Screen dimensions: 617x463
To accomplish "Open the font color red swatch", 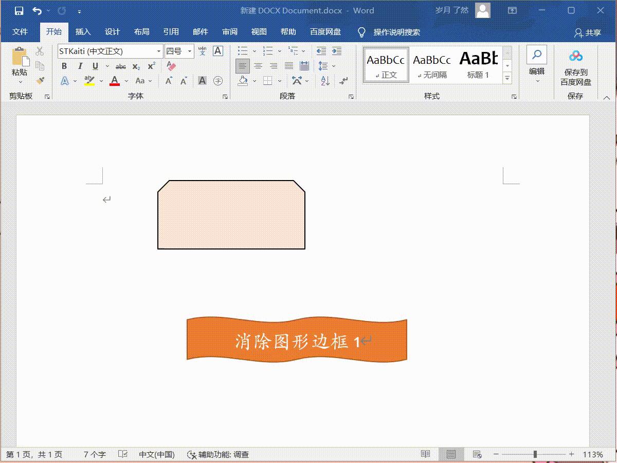I will pos(114,81).
